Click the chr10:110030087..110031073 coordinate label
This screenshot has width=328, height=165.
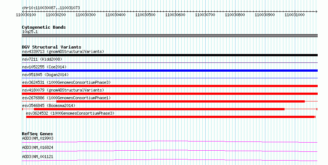(51, 8)
